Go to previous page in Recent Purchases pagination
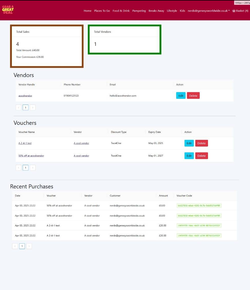250x290 pixels. [x=15, y=246]
